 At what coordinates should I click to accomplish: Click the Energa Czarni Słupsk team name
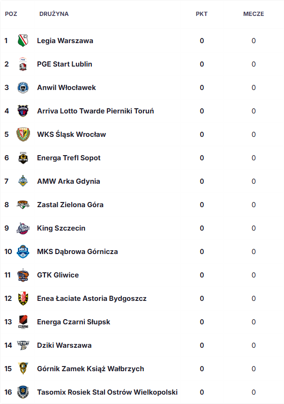tap(74, 322)
